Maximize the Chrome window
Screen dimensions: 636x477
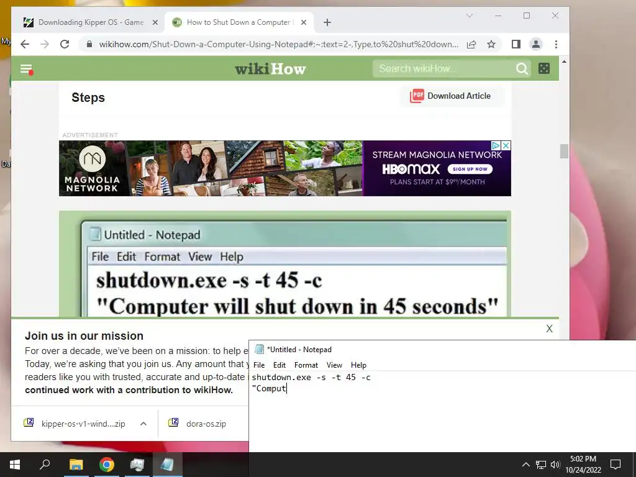pos(527,16)
